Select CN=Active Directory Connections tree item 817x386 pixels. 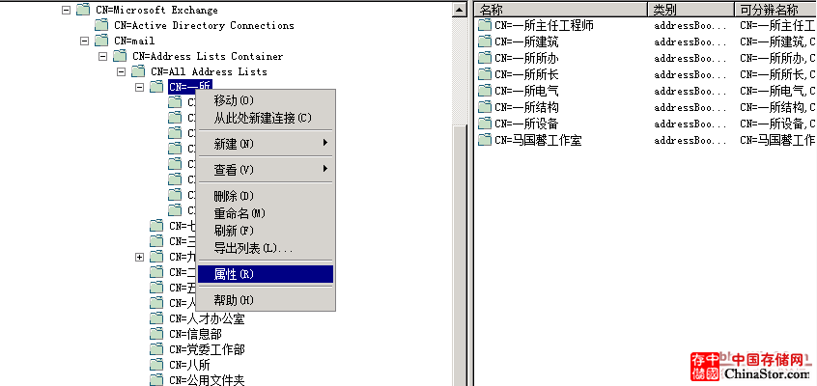click(x=205, y=25)
